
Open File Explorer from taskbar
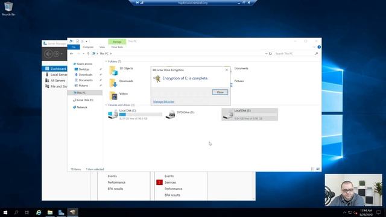point(50,212)
